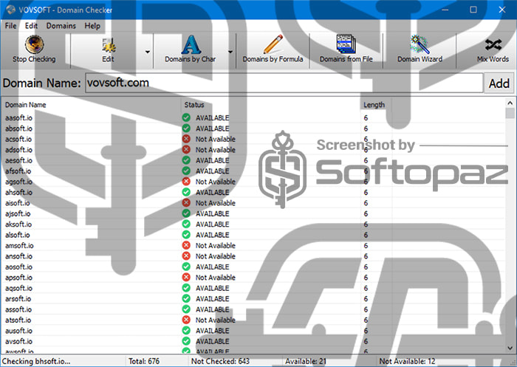
Task: Click the red status icon for adsoft.io
Action: (186, 149)
